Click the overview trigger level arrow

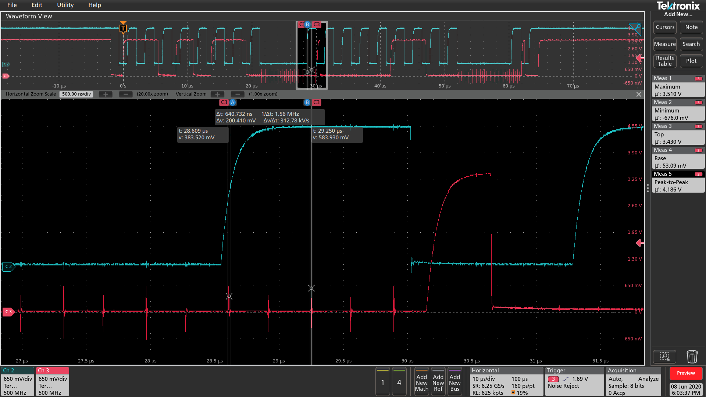point(640,58)
